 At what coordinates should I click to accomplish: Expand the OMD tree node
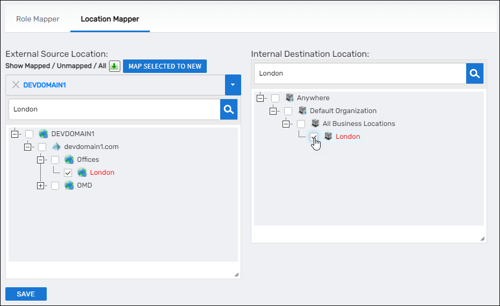tap(40, 185)
